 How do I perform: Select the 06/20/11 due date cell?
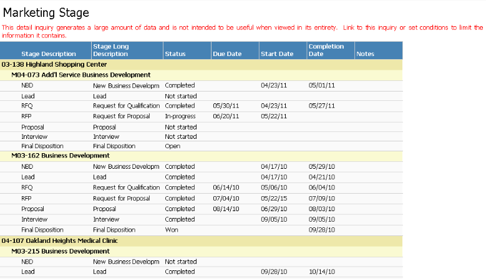[x=226, y=116]
